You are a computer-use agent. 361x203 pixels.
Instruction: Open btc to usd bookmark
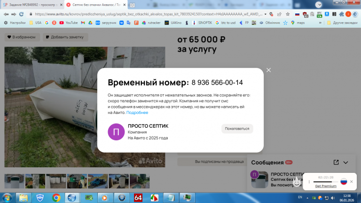(x=226, y=23)
